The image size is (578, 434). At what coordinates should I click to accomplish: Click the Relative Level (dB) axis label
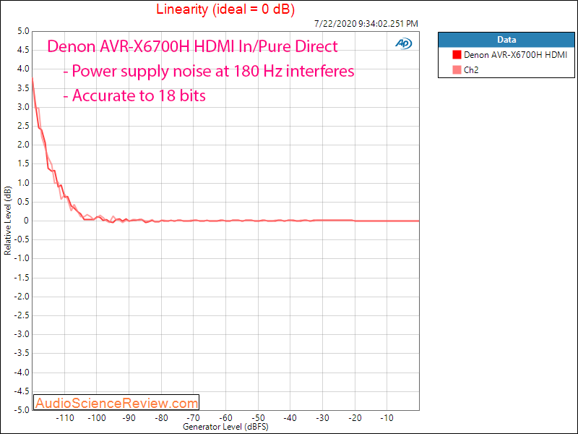7,221
